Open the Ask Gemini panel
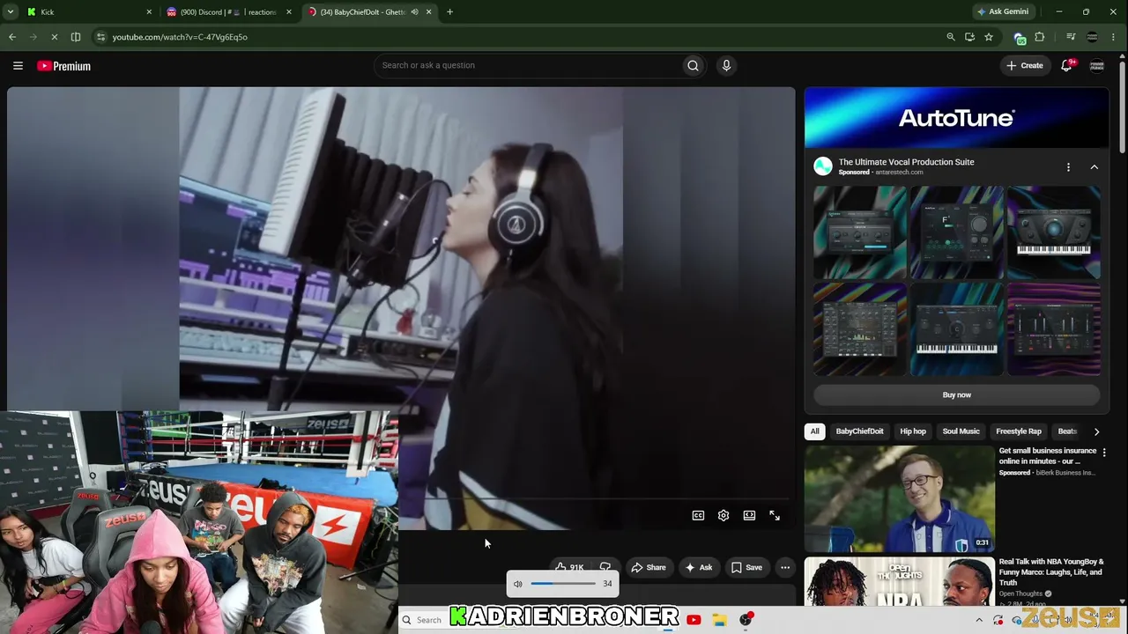Image resolution: width=1128 pixels, height=634 pixels. (x=1003, y=12)
